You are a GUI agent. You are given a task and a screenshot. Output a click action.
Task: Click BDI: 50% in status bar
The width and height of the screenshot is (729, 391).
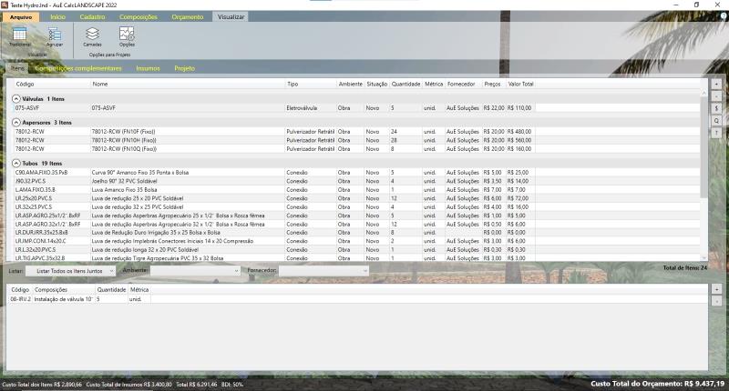(231, 385)
